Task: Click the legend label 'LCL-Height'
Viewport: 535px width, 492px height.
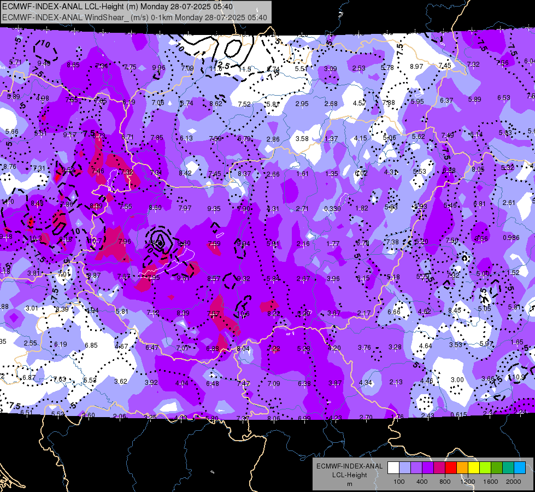Action: pos(350,475)
